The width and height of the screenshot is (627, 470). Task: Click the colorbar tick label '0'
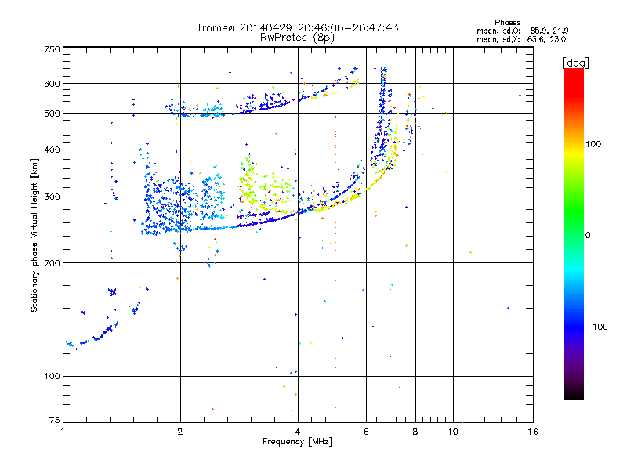[588, 236]
